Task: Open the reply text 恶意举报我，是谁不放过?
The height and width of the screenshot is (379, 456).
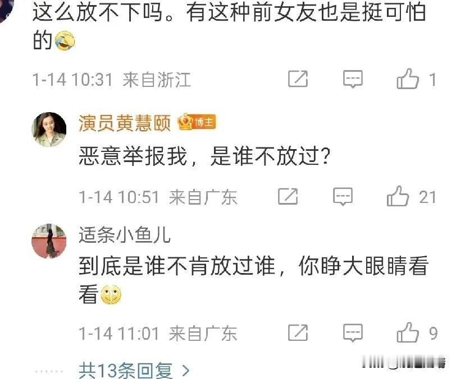Action: pyautogui.click(x=205, y=156)
